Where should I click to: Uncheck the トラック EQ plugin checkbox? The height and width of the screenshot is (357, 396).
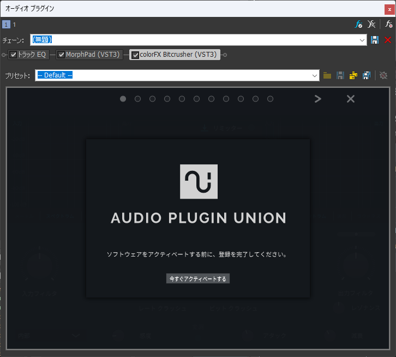[14, 55]
